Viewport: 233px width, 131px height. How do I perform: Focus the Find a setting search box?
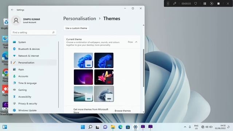pyautogui.click(x=33, y=32)
